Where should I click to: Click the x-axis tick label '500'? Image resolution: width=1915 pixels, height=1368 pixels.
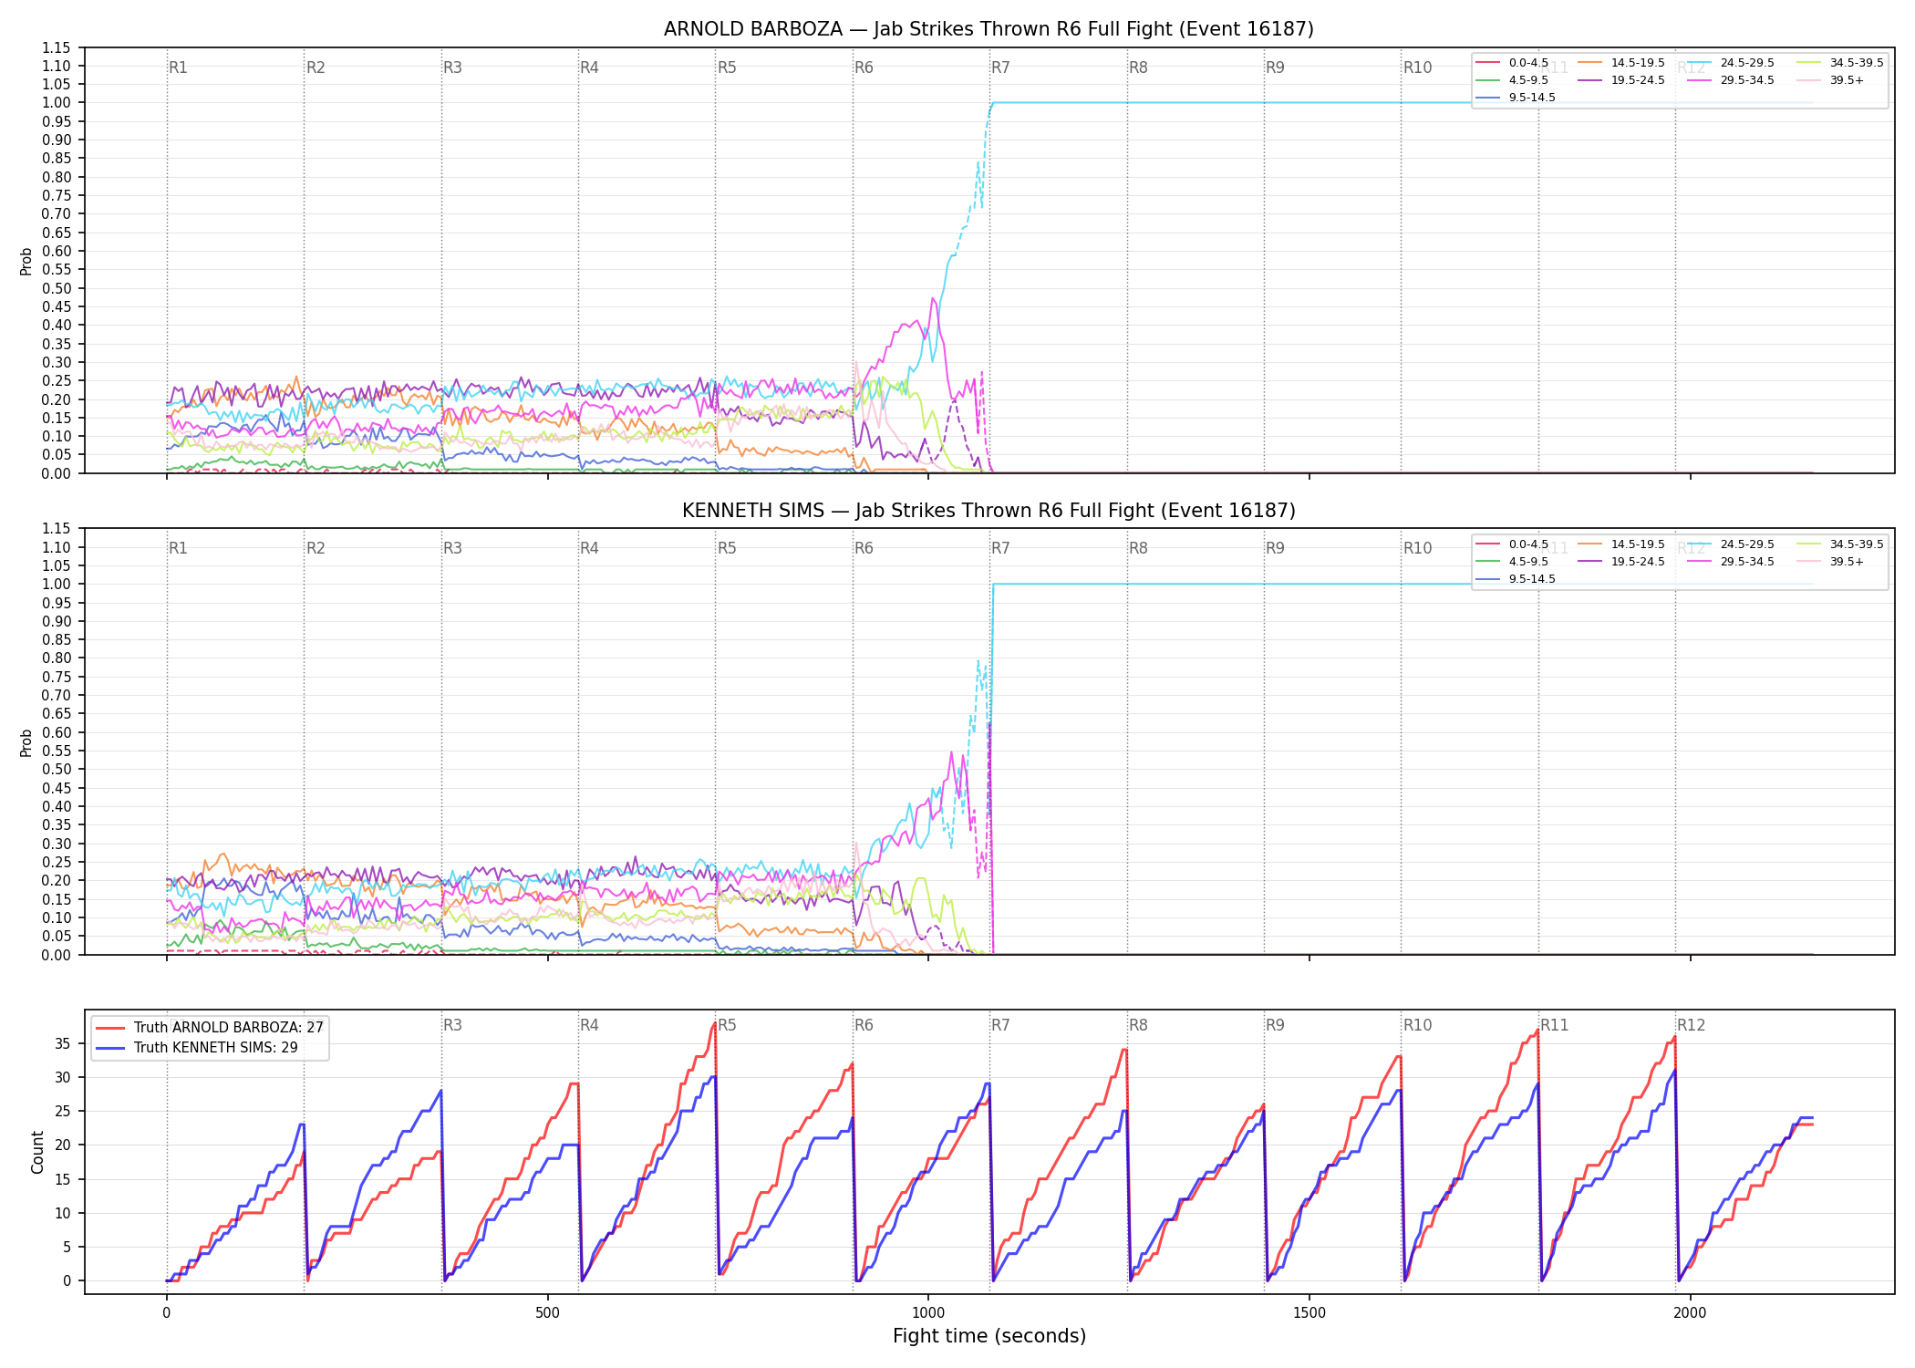(547, 1313)
